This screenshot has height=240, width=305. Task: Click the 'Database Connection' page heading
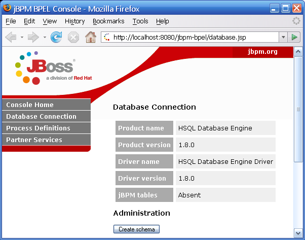[155, 107]
